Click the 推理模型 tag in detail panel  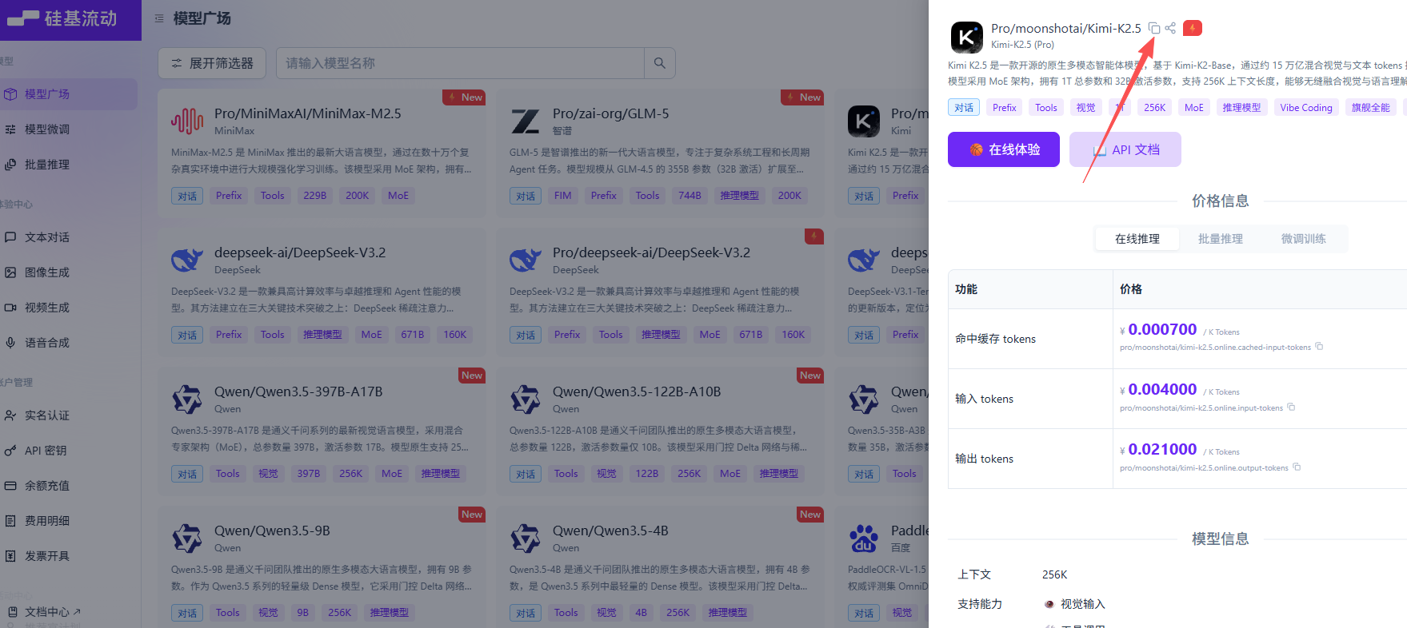1241,108
